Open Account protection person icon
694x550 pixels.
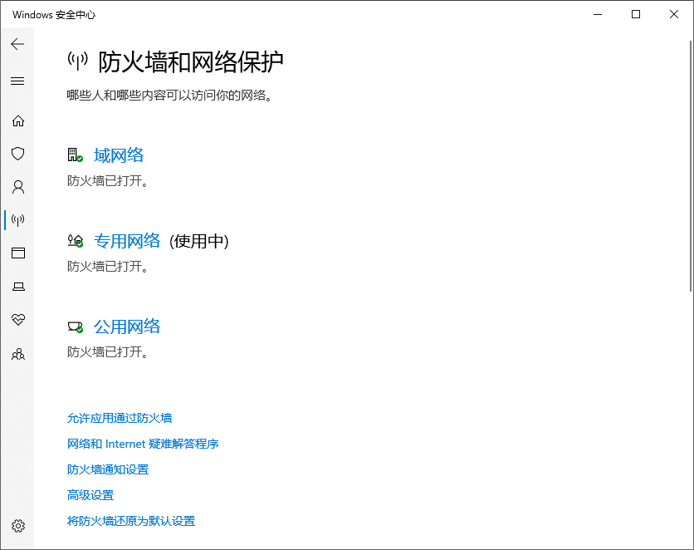point(18,187)
